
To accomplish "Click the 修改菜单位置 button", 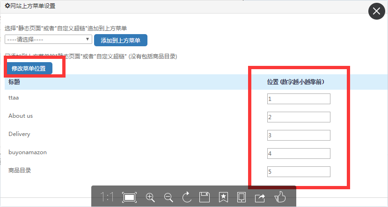I will (x=29, y=68).
